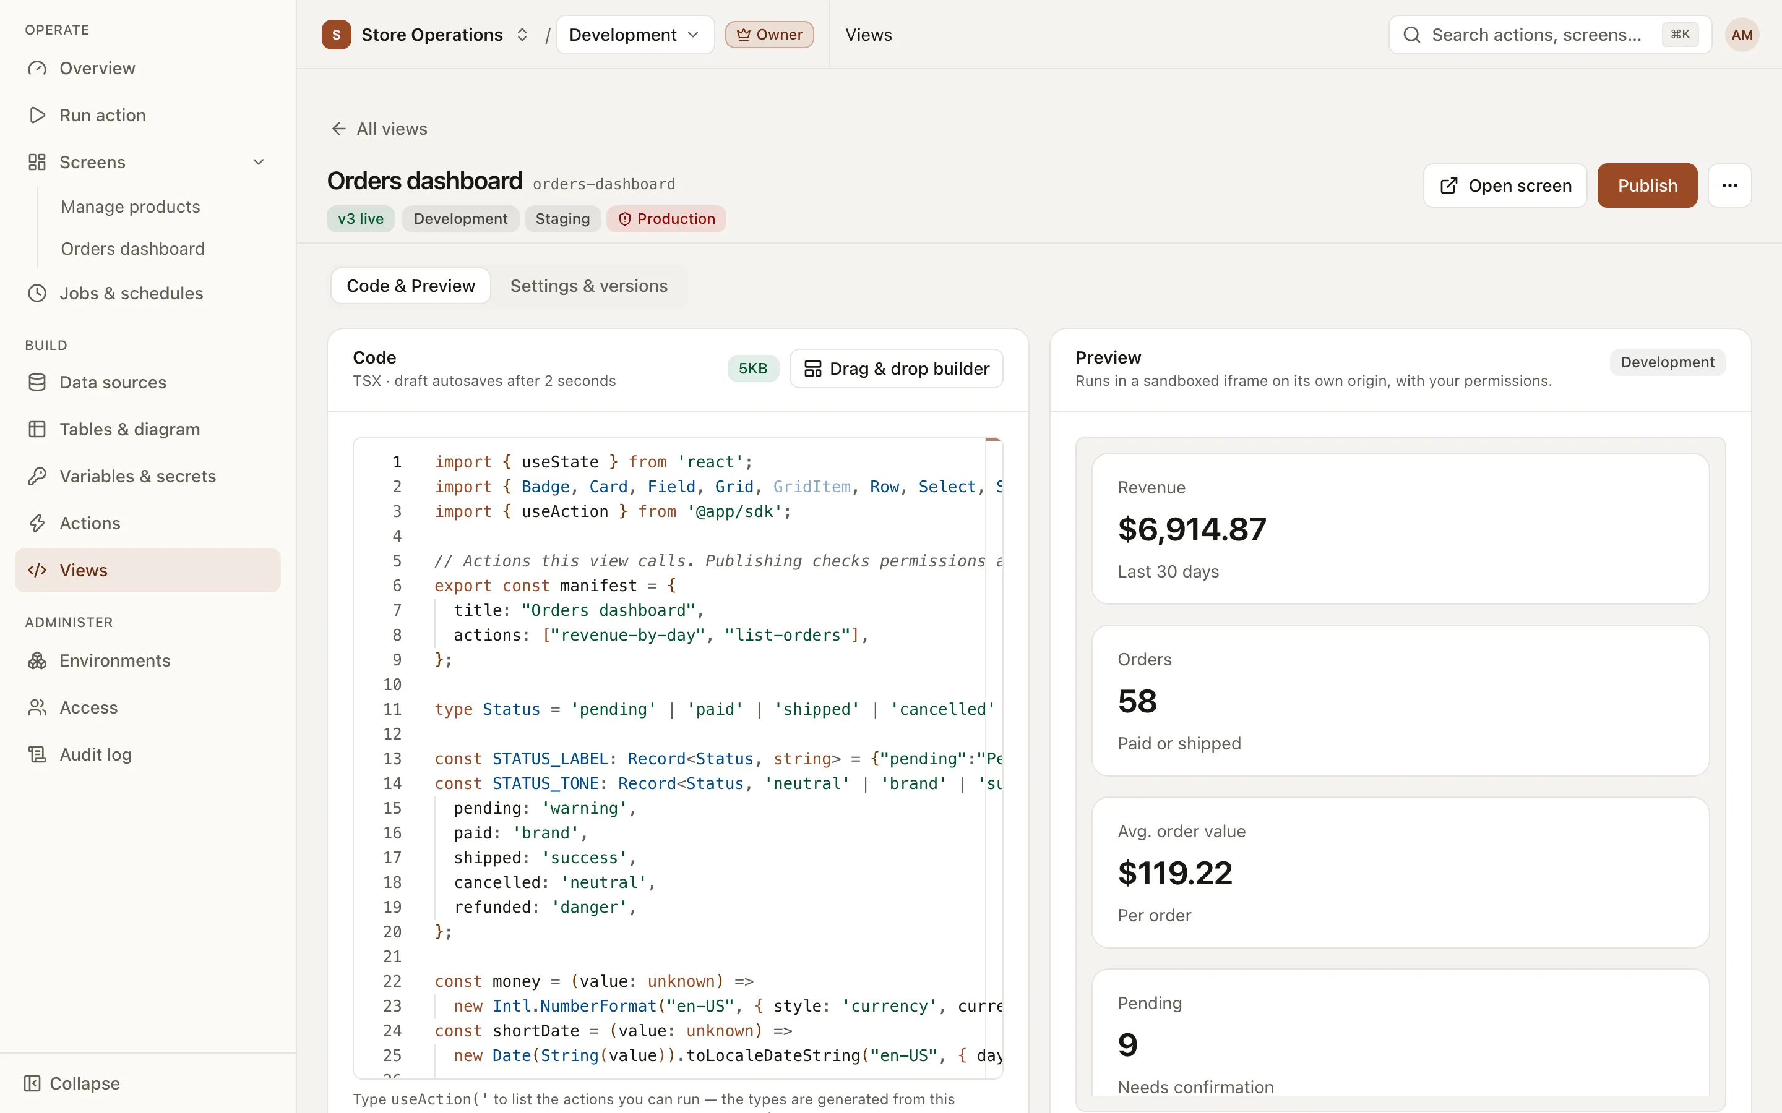This screenshot has width=1782, height=1113.
Task: Click the Open screen button
Action: click(1505, 185)
